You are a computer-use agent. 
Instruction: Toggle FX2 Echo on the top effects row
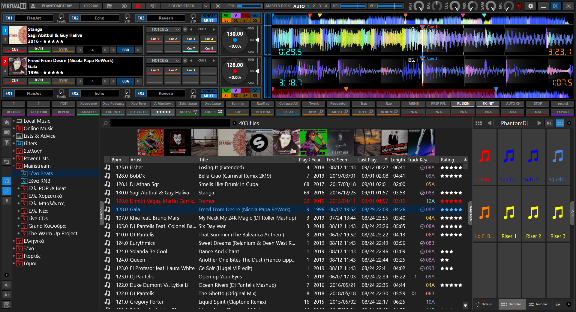(x=75, y=18)
